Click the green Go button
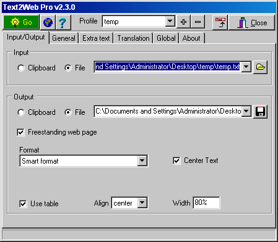This screenshot has height=242, width=278. click(21, 22)
